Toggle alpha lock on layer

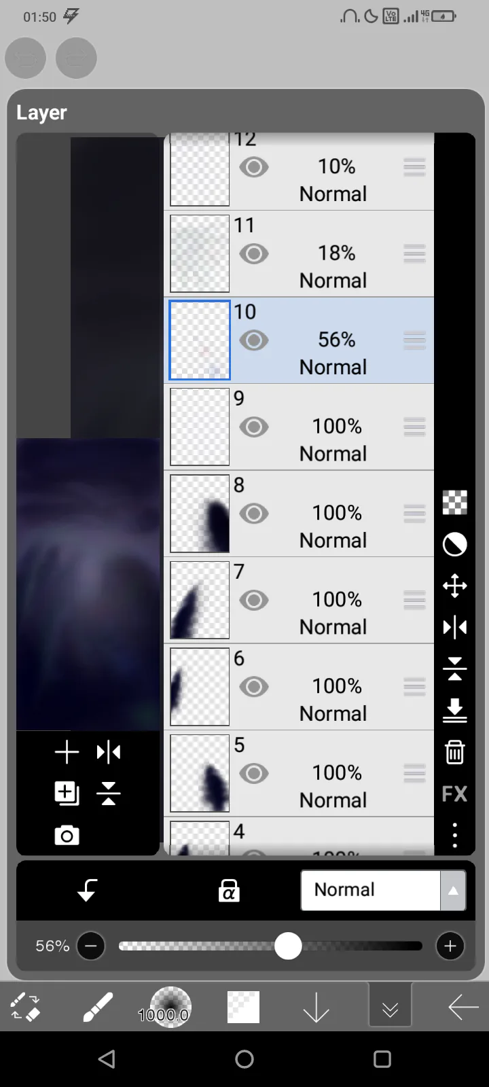[x=229, y=890]
